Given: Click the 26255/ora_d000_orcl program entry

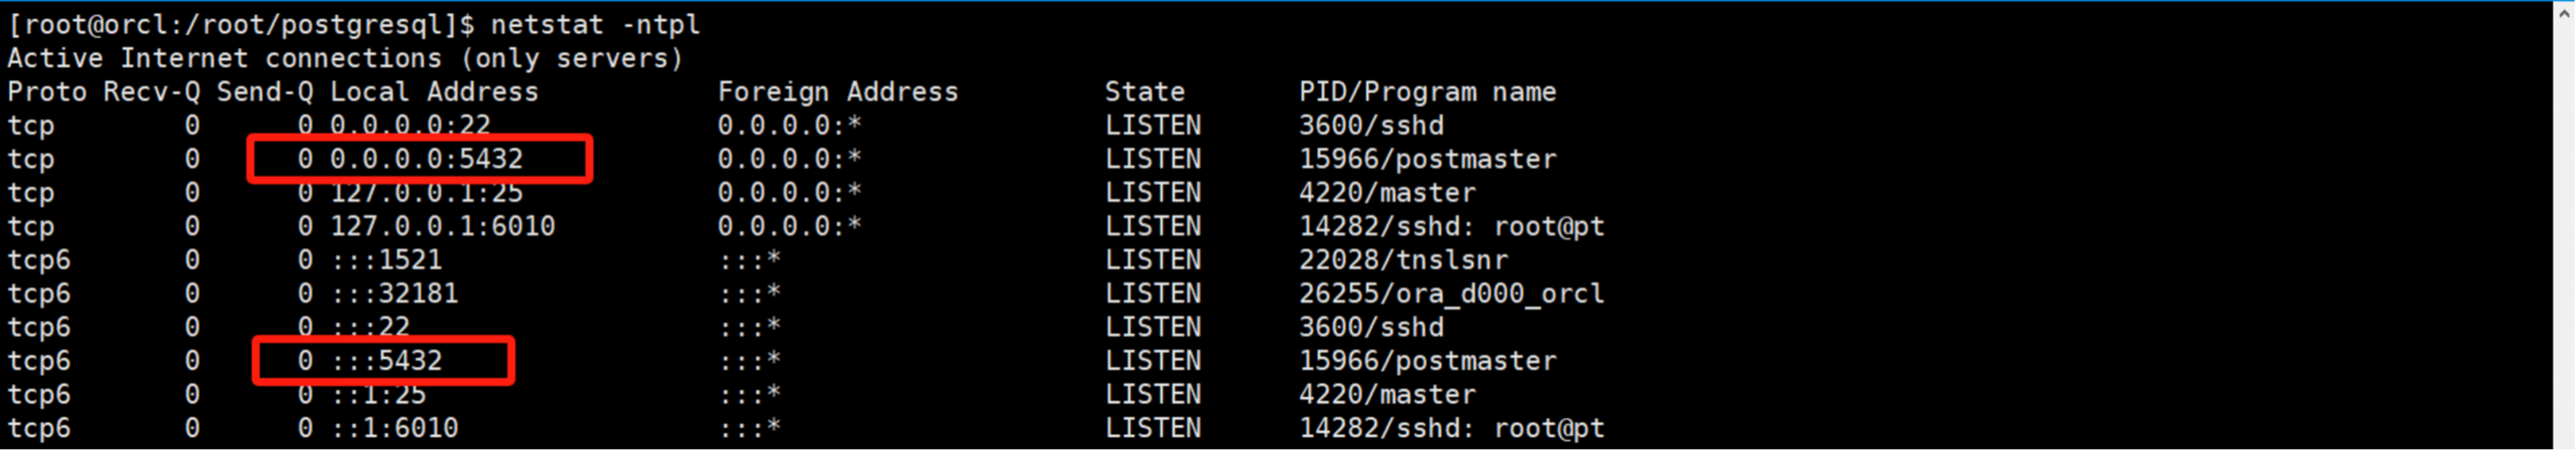Looking at the screenshot, I should click(x=1451, y=294).
